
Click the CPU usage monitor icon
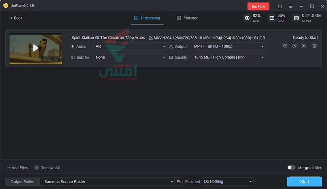(x=247, y=18)
